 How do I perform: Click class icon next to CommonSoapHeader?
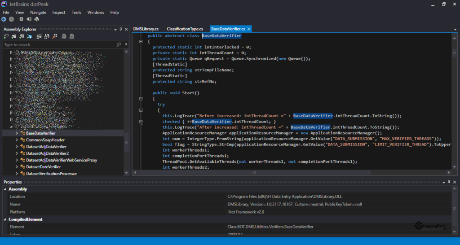tap(22, 140)
